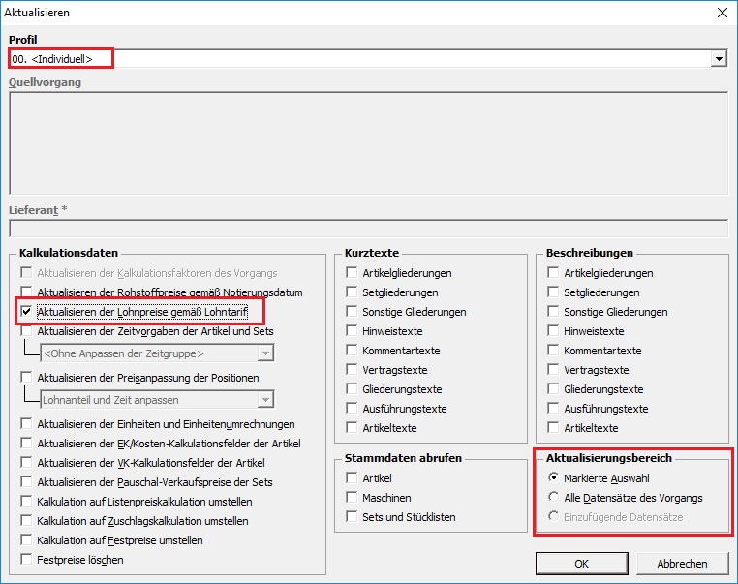Image resolution: width=738 pixels, height=584 pixels.
Task: Enable Maschinen under Stammdaten abrufen
Action: (353, 498)
